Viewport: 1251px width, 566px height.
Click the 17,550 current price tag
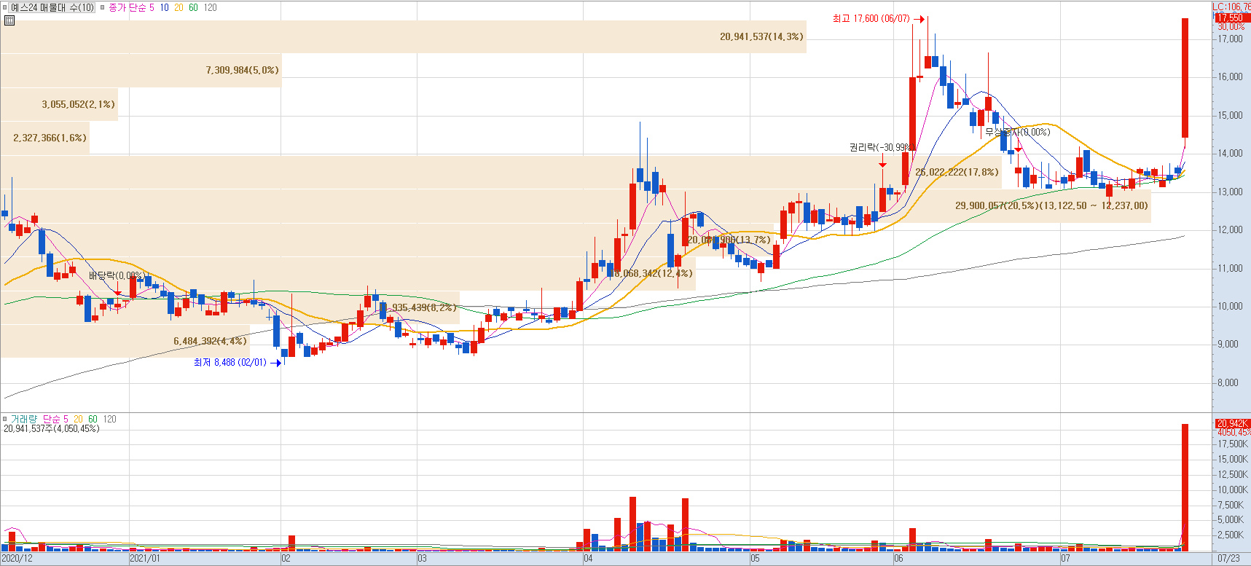click(1231, 17)
